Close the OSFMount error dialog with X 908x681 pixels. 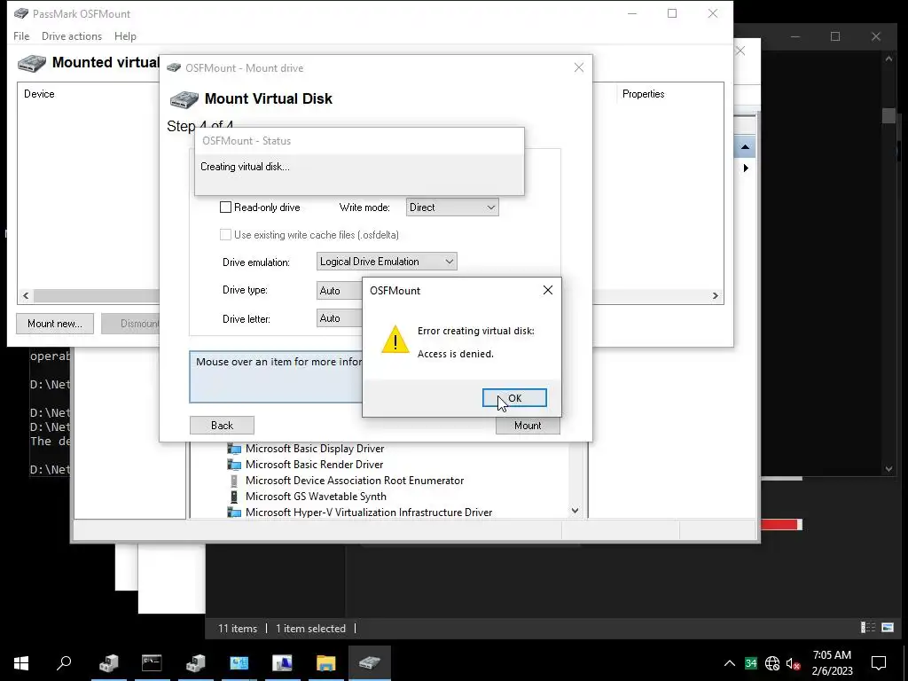[x=548, y=290]
